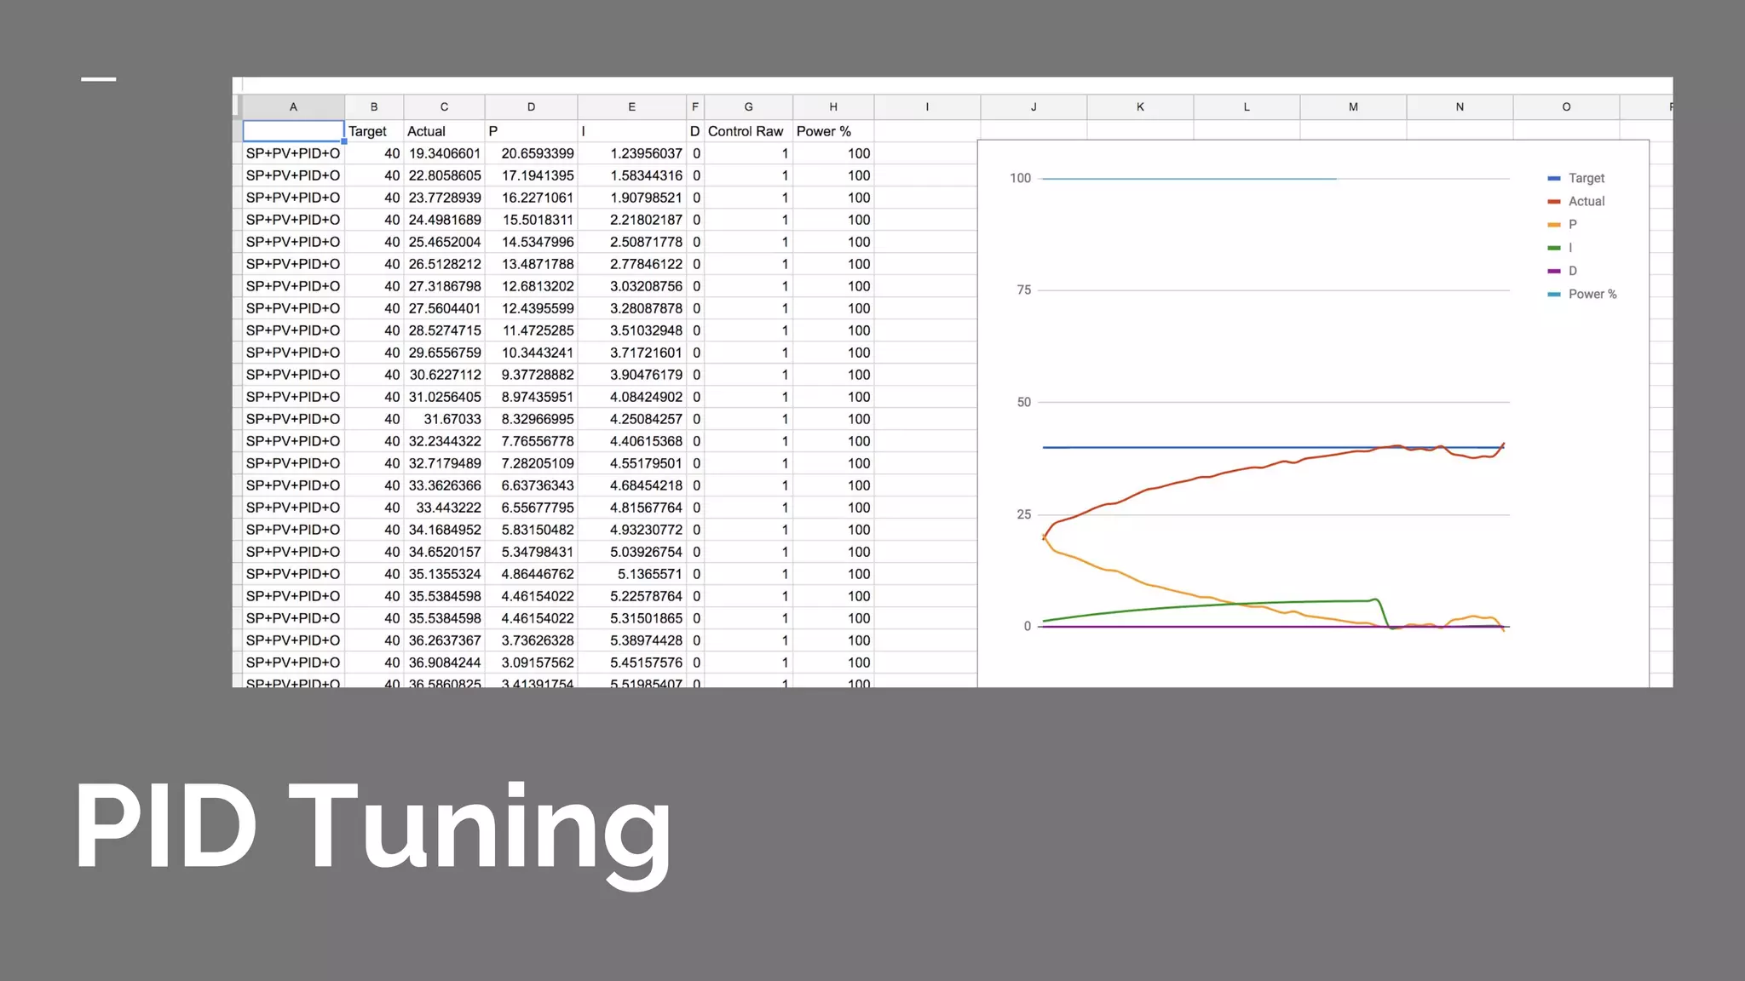The height and width of the screenshot is (981, 1745).
Task: Click the 'Power %' legend entry in chart
Action: coord(1581,294)
